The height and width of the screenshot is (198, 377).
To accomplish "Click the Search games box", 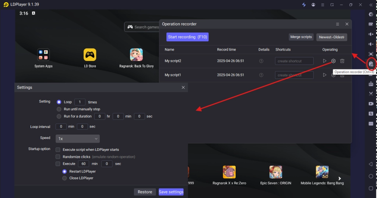I will click(142, 27).
